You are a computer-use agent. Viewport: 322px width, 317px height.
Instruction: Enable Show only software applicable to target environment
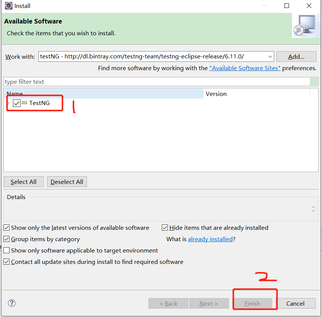tap(6, 250)
